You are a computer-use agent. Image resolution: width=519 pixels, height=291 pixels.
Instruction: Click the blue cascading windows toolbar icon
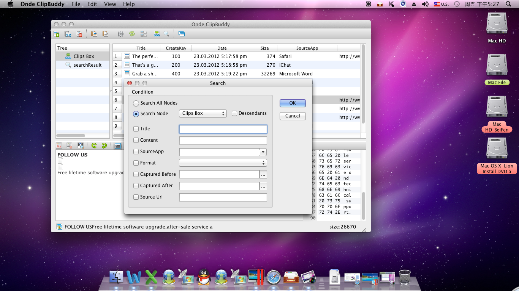[181, 34]
